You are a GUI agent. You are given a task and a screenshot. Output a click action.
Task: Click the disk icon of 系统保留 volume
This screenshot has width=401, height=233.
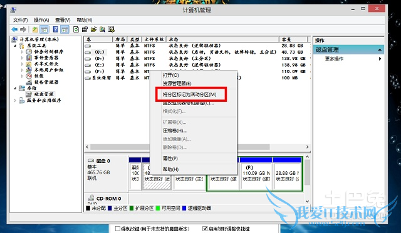pyautogui.click(x=88, y=78)
